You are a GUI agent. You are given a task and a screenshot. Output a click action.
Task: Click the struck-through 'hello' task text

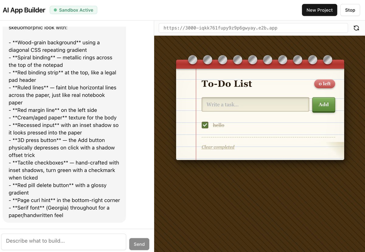click(219, 125)
